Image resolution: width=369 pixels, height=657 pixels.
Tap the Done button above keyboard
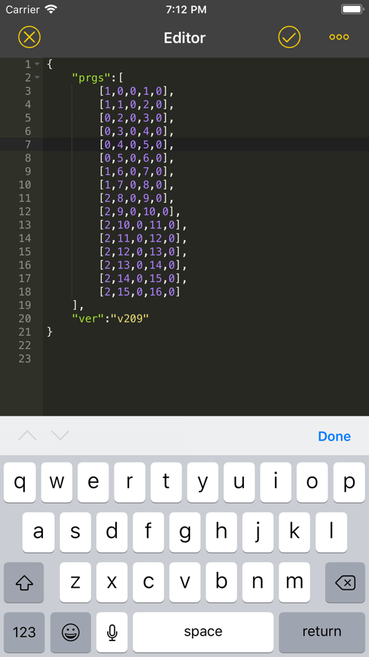(334, 436)
